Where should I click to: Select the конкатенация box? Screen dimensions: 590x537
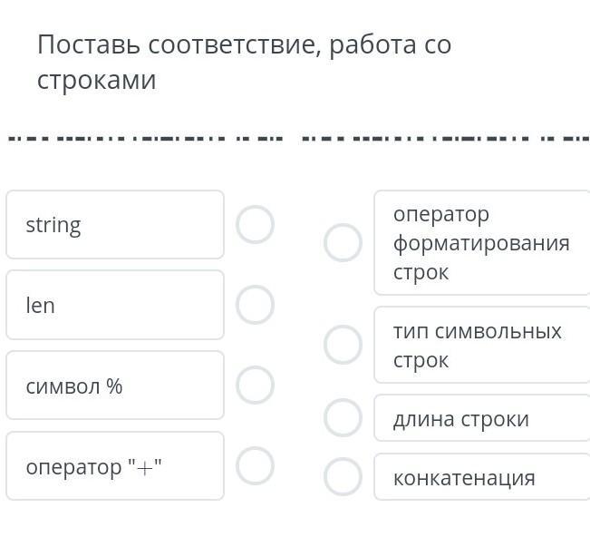pyautogui.click(x=481, y=477)
